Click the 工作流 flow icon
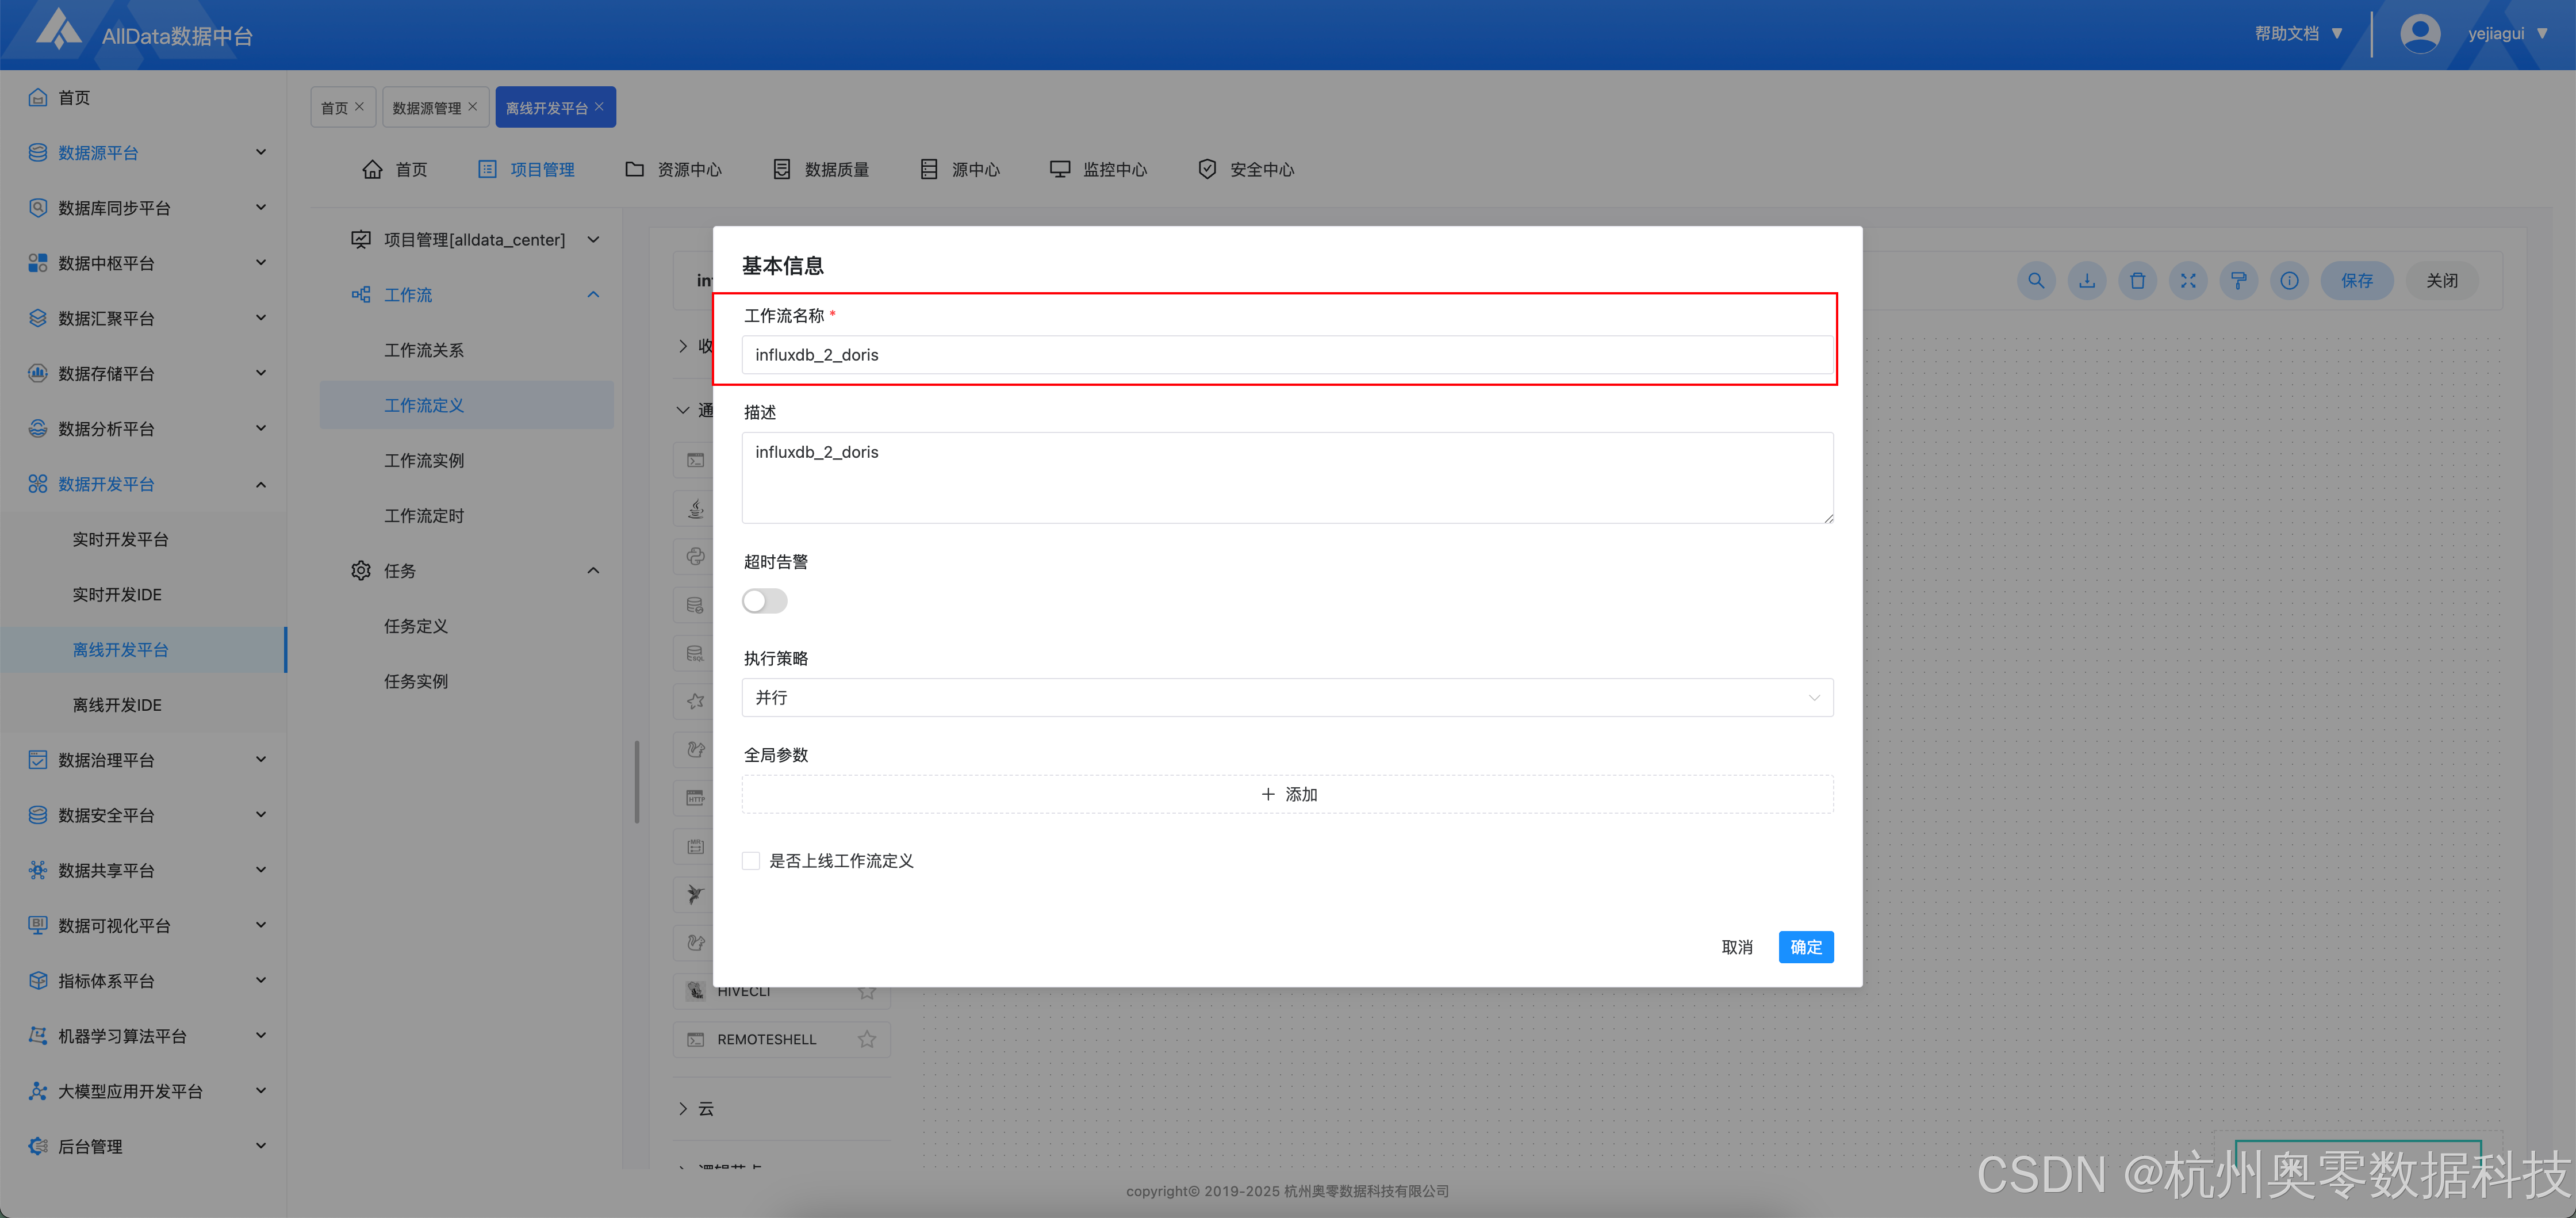This screenshot has height=1218, width=2576. click(361, 294)
